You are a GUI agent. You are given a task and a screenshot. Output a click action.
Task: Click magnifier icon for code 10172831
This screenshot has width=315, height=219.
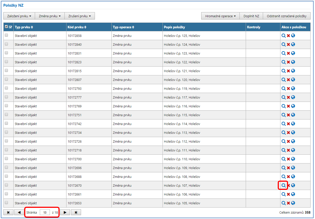click(x=283, y=53)
